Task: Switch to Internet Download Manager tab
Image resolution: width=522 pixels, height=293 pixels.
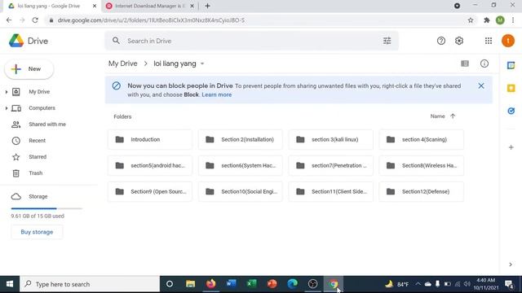Action: [150, 6]
